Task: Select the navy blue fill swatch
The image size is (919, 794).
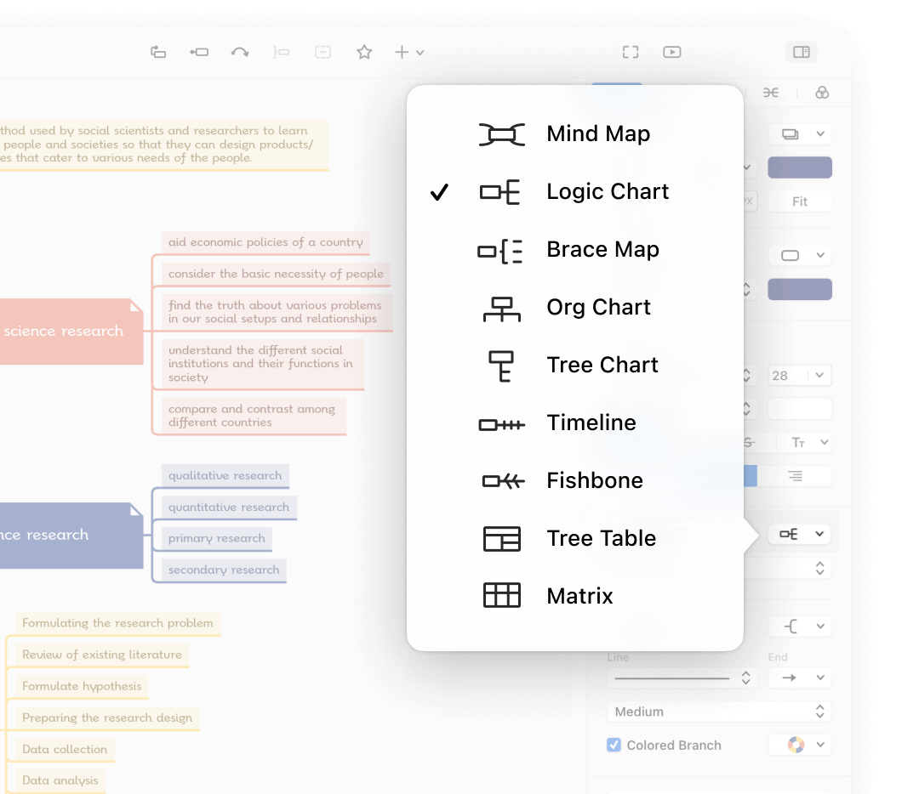Action: (x=800, y=167)
